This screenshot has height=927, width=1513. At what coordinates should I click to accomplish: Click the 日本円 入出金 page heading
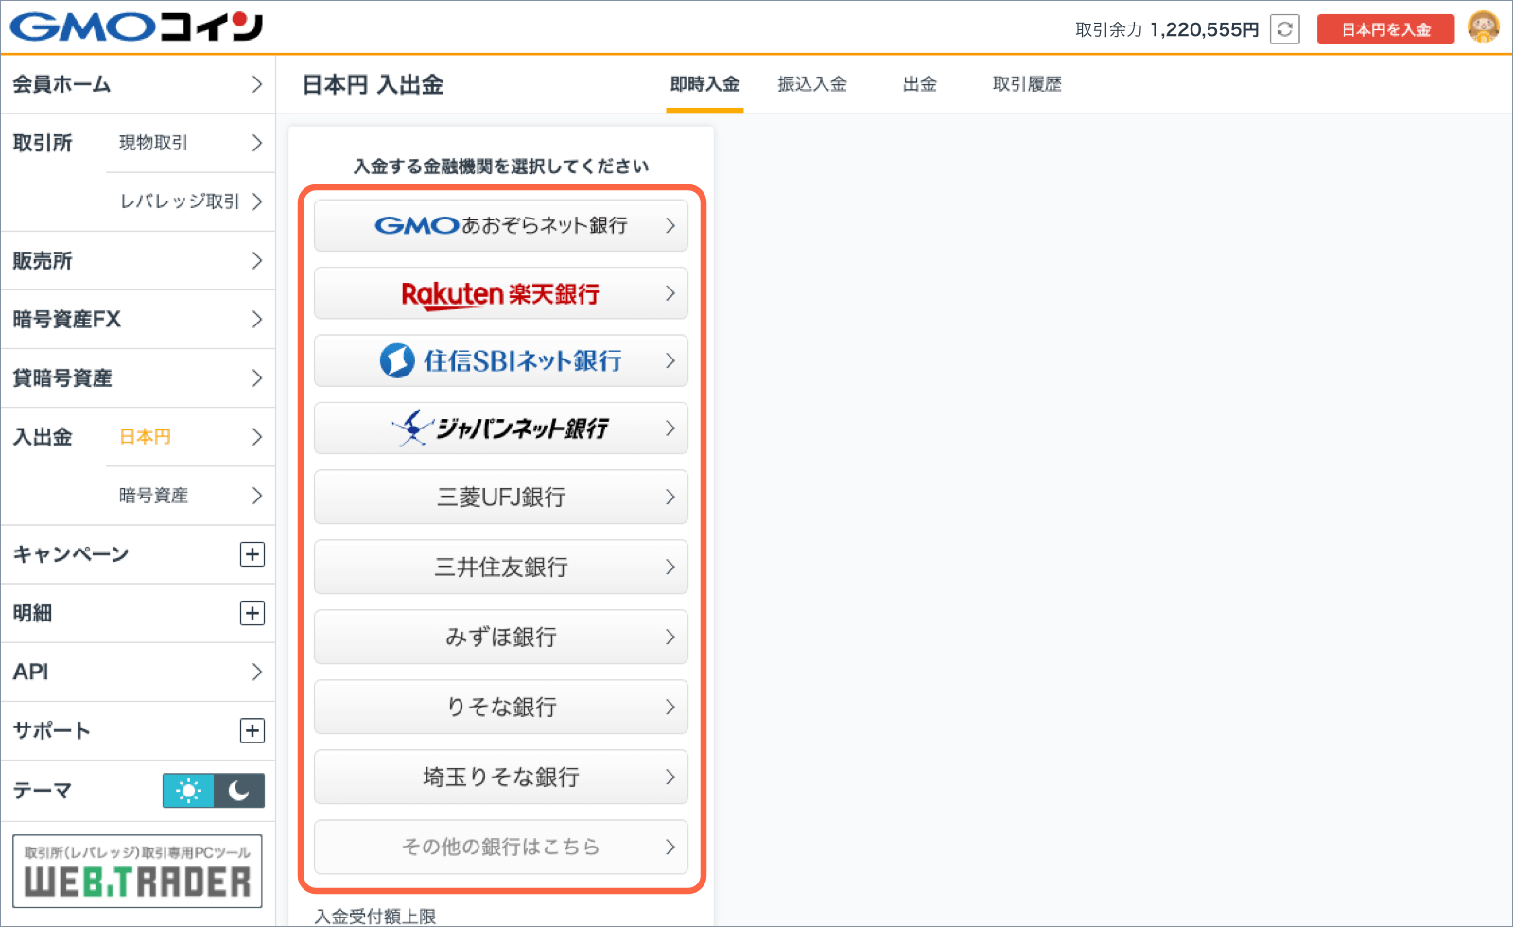pyautogui.click(x=373, y=84)
